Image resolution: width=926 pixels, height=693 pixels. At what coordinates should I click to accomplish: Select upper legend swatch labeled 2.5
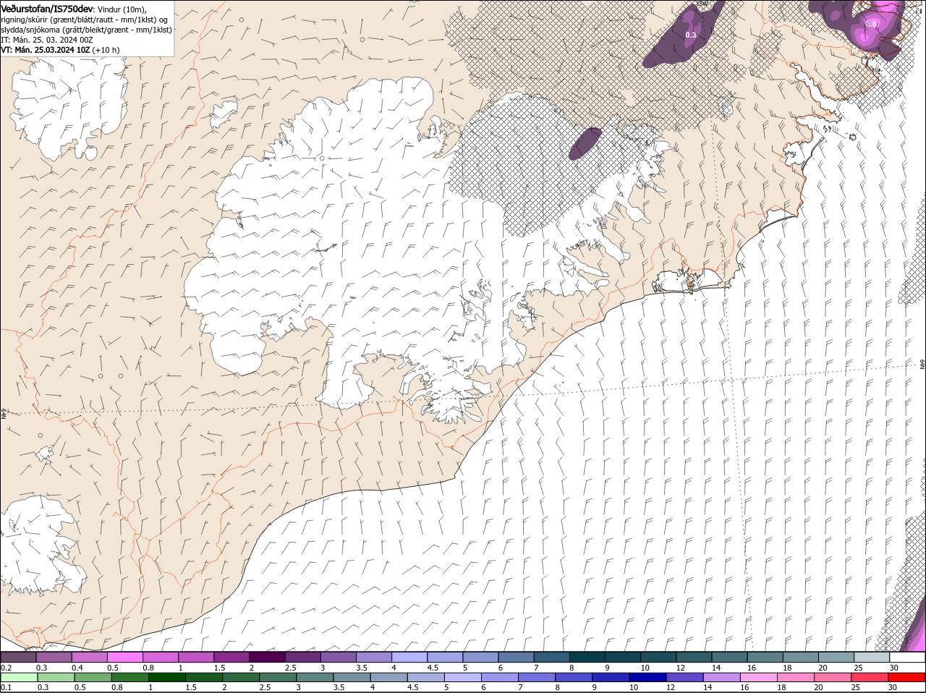tap(302, 657)
